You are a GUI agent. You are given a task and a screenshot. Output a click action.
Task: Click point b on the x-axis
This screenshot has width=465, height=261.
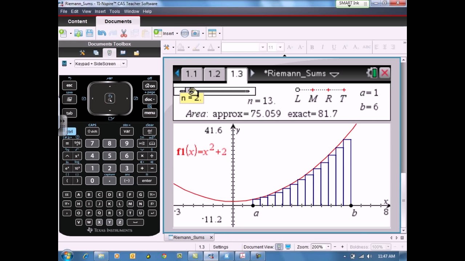click(351, 206)
